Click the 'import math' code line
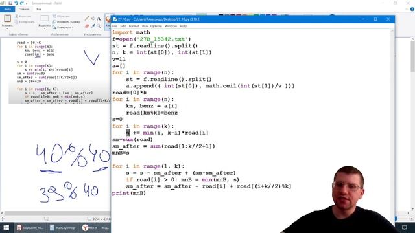Screen dimensions: 415x233 click(x=131, y=32)
